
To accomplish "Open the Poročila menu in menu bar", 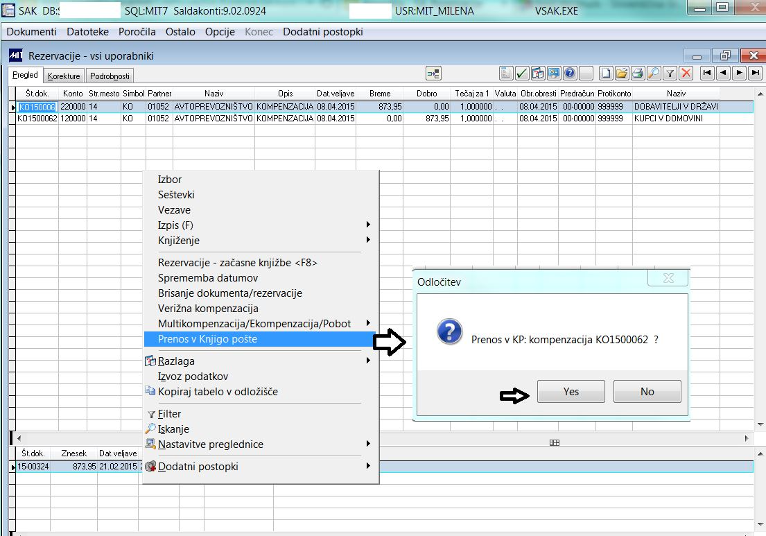I will point(137,32).
